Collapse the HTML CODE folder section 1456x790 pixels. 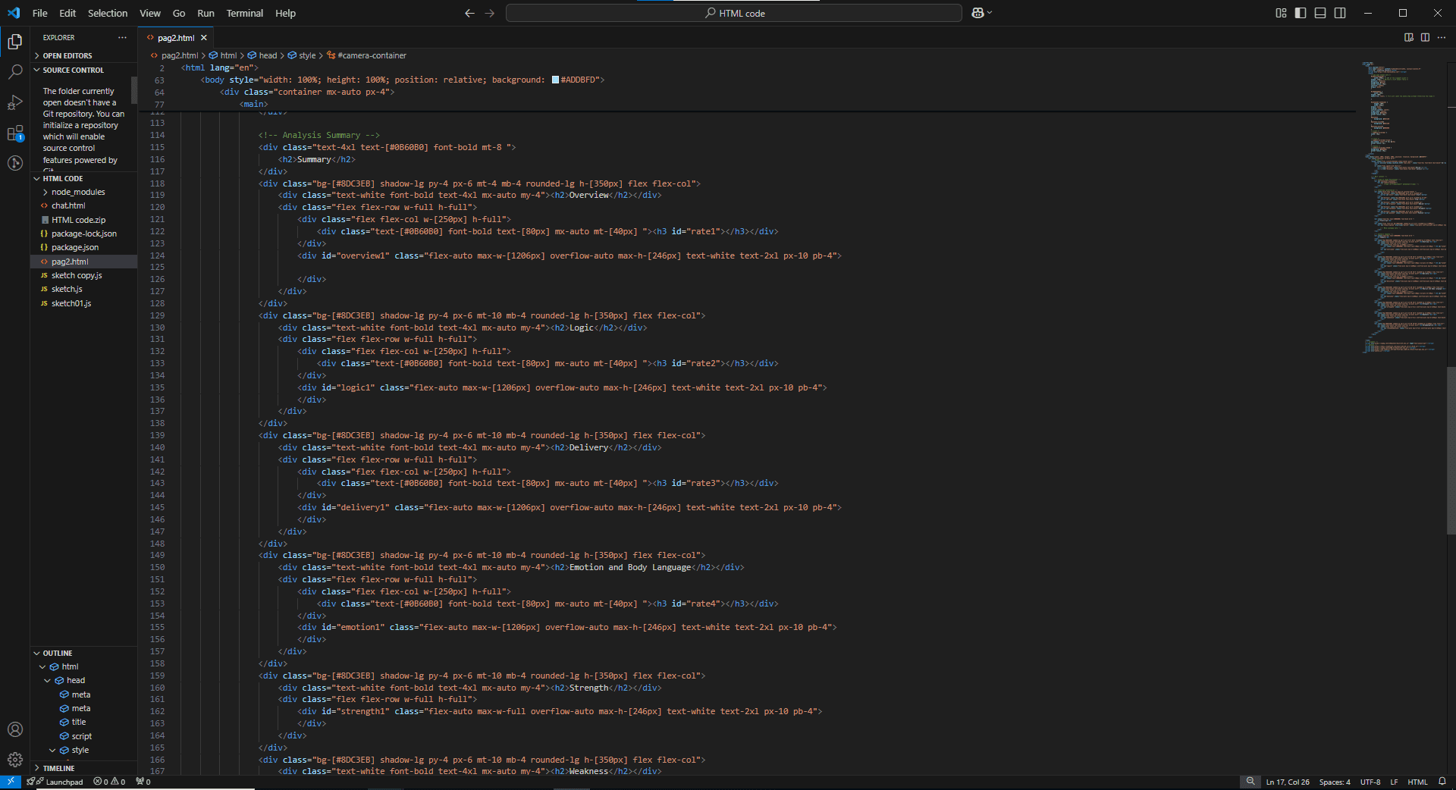(83, 178)
